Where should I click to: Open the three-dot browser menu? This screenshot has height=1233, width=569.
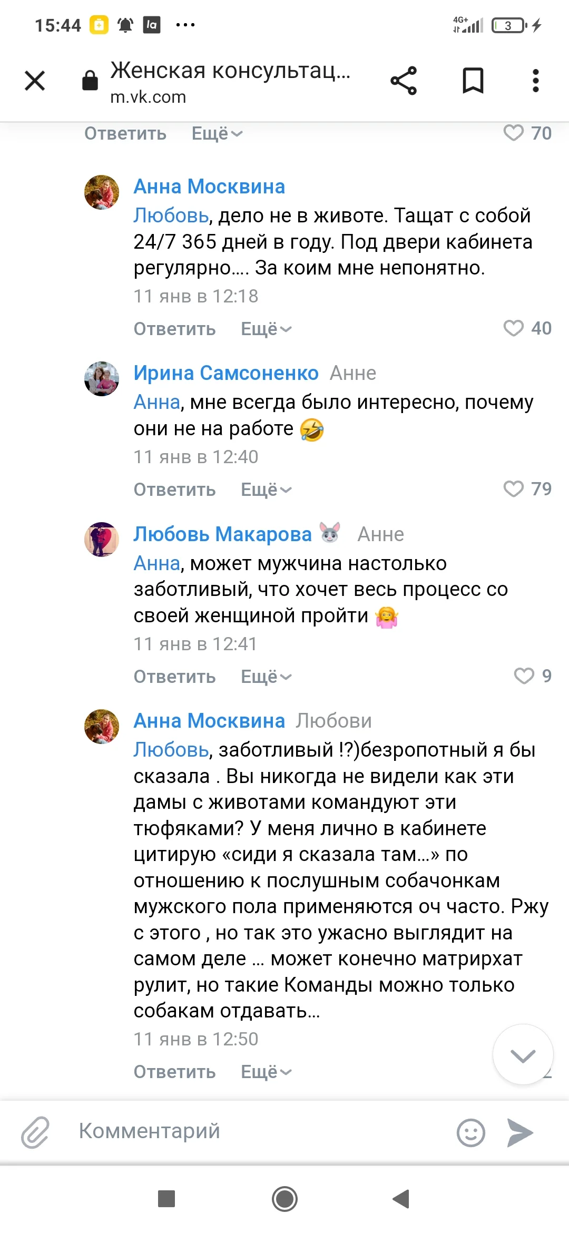click(535, 81)
